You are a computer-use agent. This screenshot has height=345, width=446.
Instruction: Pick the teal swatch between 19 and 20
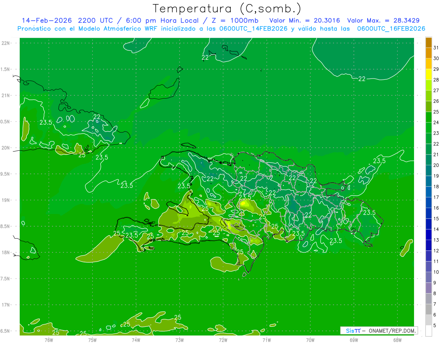click(429, 170)
